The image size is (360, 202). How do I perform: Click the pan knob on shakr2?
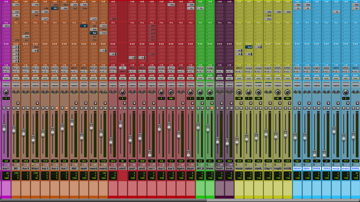(x=346, y=92)
